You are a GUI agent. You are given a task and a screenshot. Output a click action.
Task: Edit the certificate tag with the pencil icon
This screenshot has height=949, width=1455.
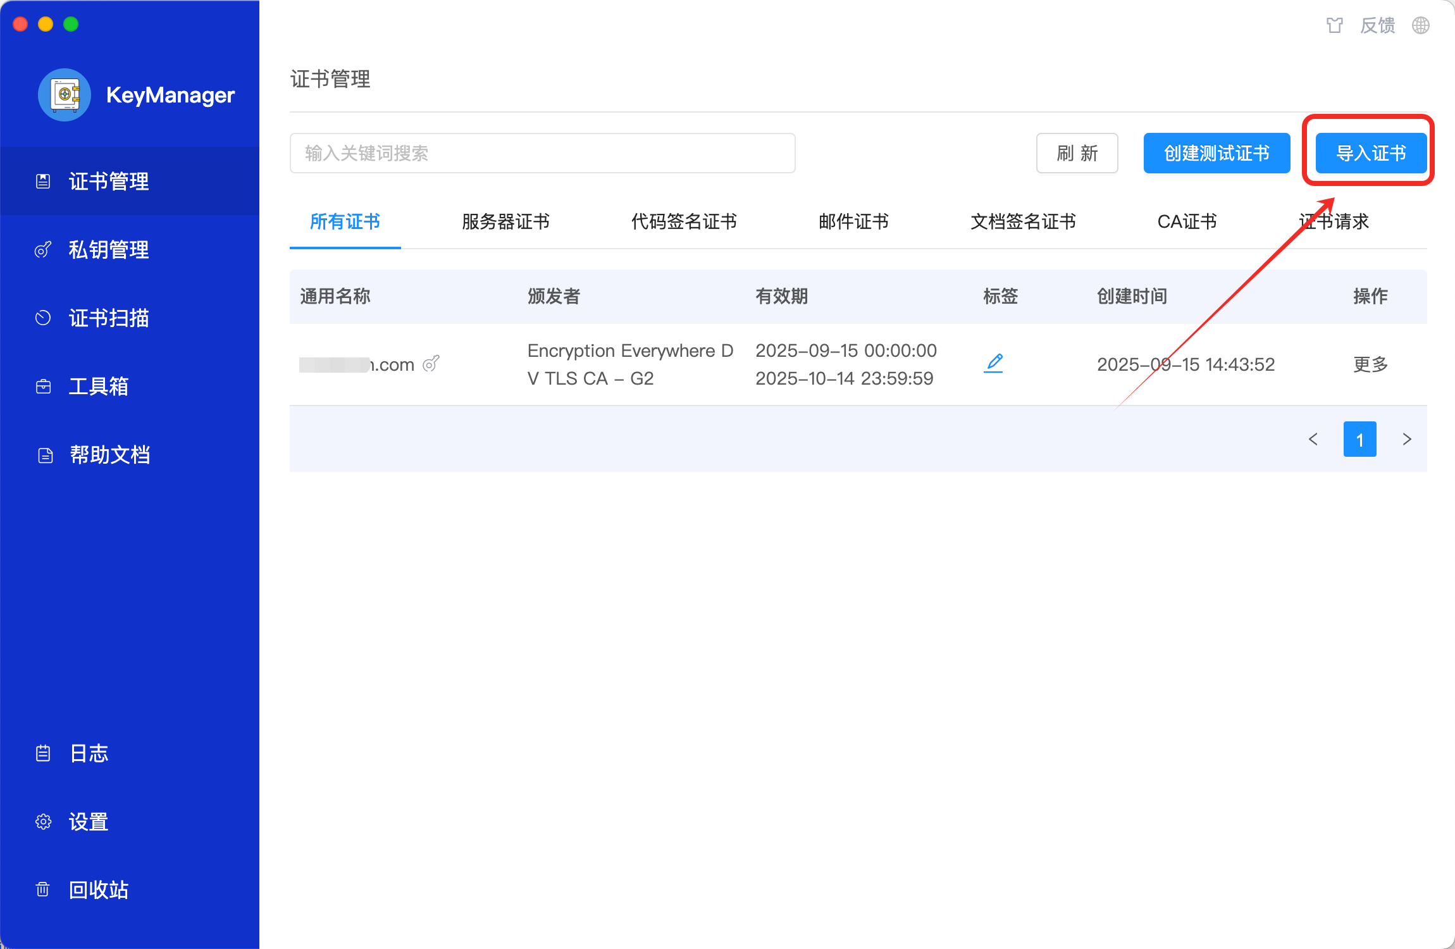click(x=993, y=363)
